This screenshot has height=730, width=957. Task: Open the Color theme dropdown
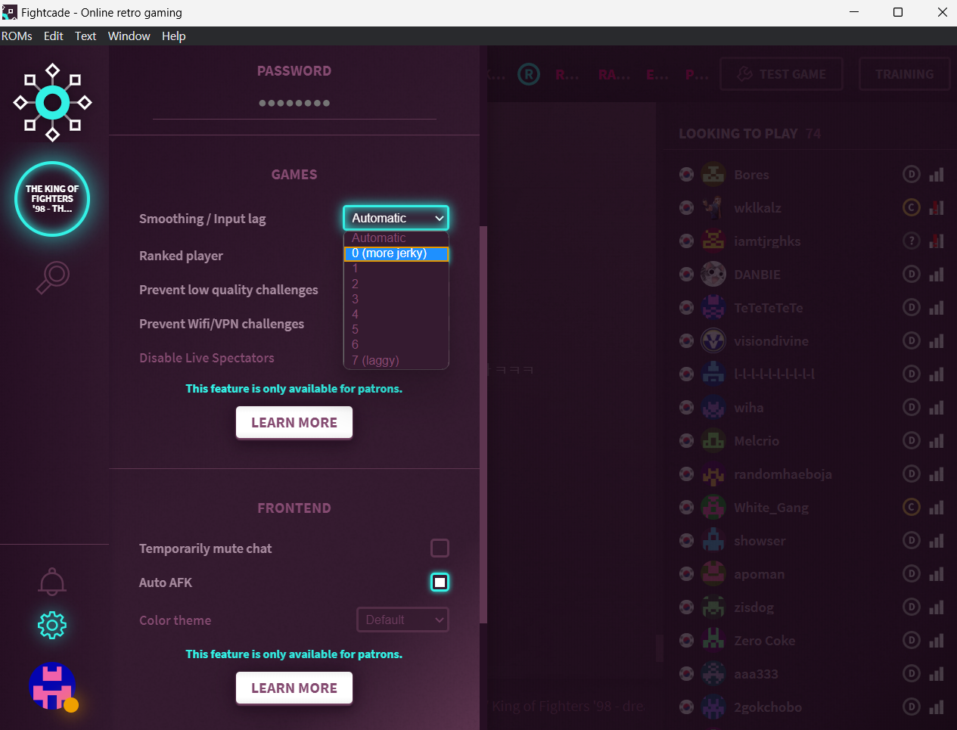click(x=402, y=620)
